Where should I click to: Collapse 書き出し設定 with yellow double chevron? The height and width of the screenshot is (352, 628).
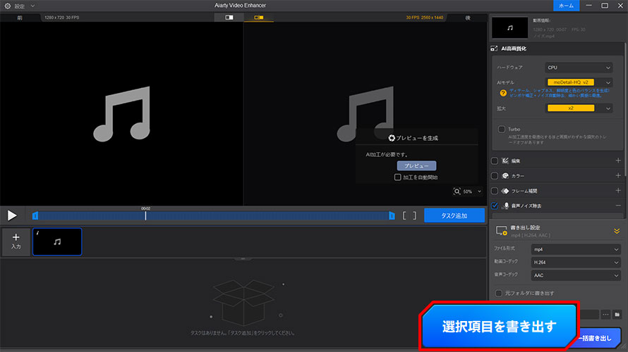click(x=617, y=232)
